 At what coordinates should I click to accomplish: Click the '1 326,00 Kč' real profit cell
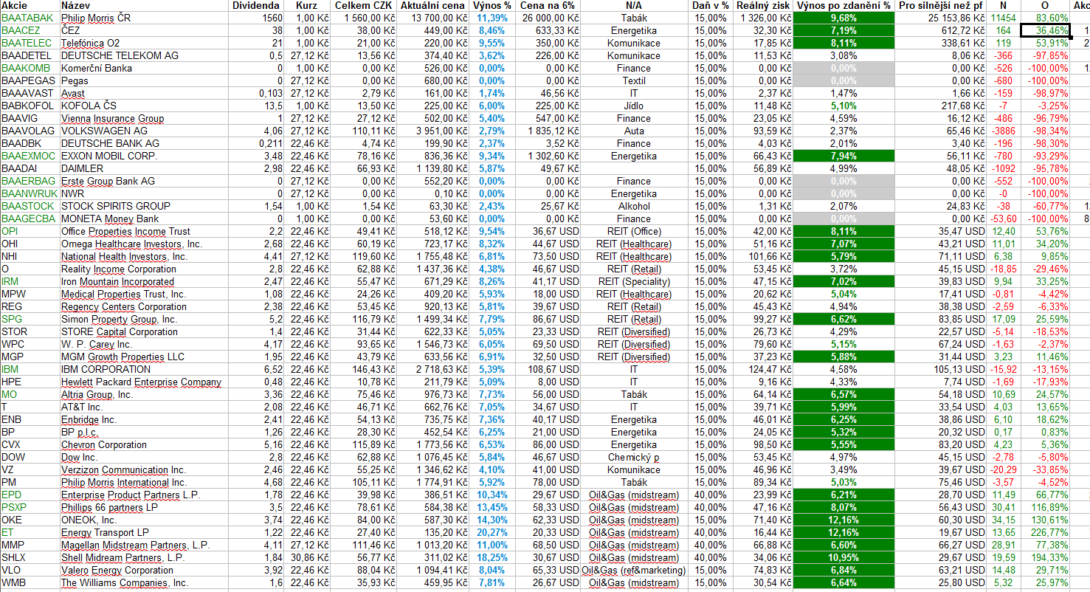pos(762,18)
